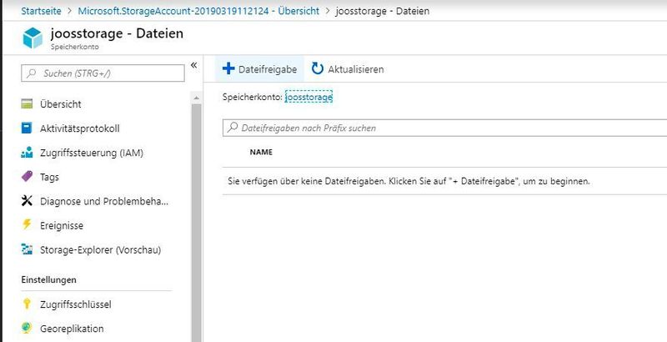
Task: Click the magnifier icon in the sidebar search
Action: [31, 73]
